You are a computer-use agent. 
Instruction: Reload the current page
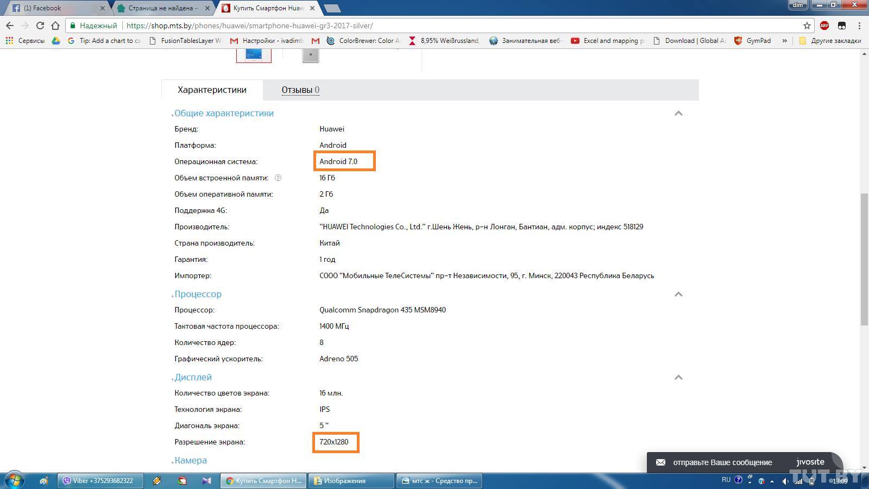40,26
